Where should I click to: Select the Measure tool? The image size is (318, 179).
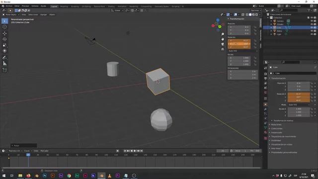(x=4, y=64)
